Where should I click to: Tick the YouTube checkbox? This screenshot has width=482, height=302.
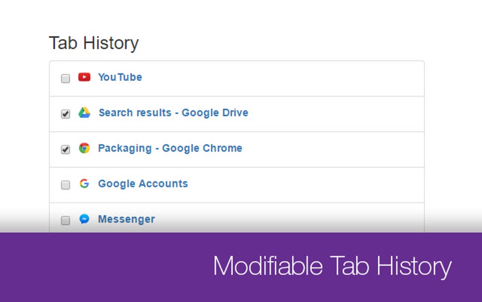pos(66,79)
